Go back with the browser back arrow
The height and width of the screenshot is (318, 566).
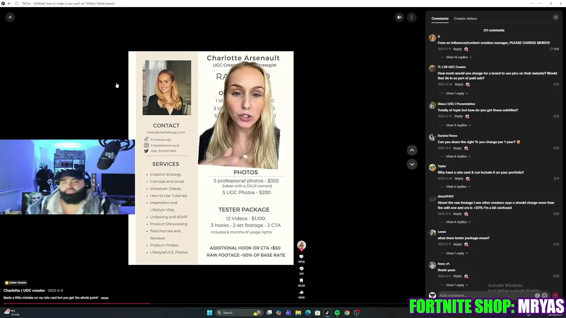(9, 4)
